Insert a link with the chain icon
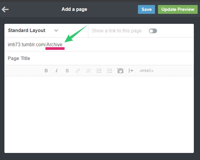Screen dimensions: 200x160 (x=78, y=71)
